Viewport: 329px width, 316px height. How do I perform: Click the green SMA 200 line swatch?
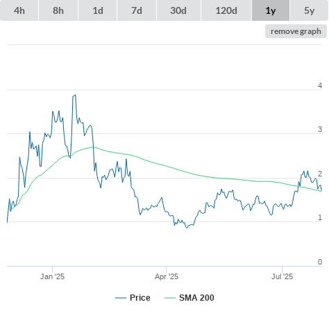[170, 298]
